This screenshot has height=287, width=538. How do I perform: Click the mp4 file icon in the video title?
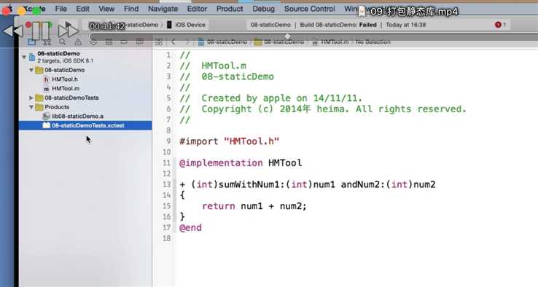pyautogui.click(x=362, y=12)
